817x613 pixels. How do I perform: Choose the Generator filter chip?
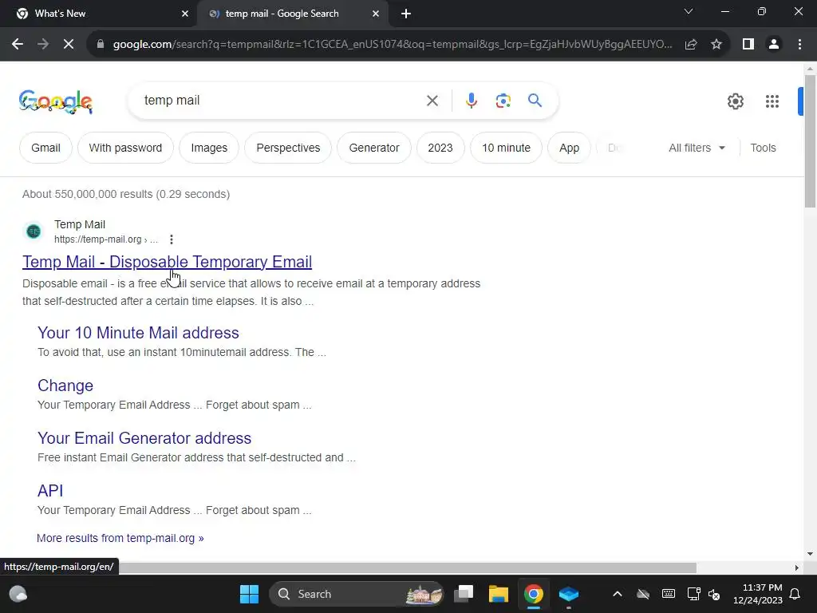(374, 148)
